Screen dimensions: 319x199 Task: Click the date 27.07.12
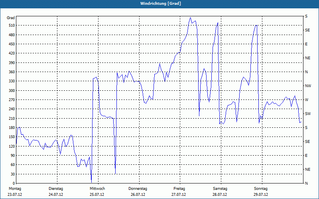click(179, 195)
